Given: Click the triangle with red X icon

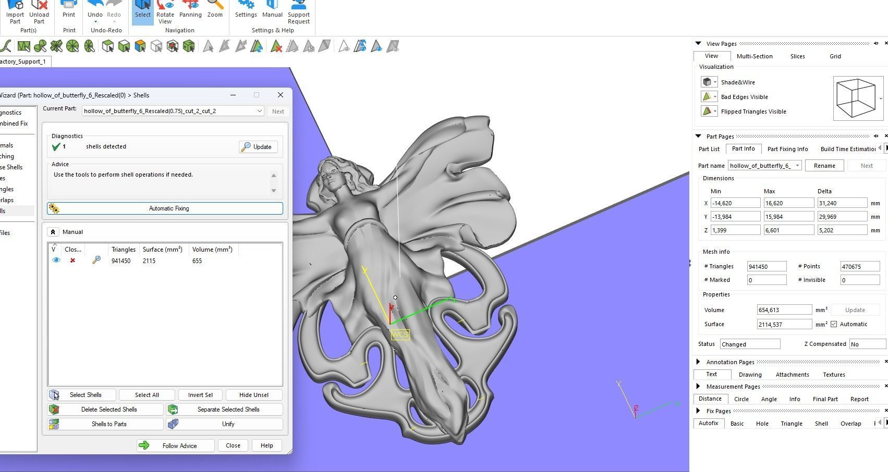Looking at the screenshot, I should 276,46.
